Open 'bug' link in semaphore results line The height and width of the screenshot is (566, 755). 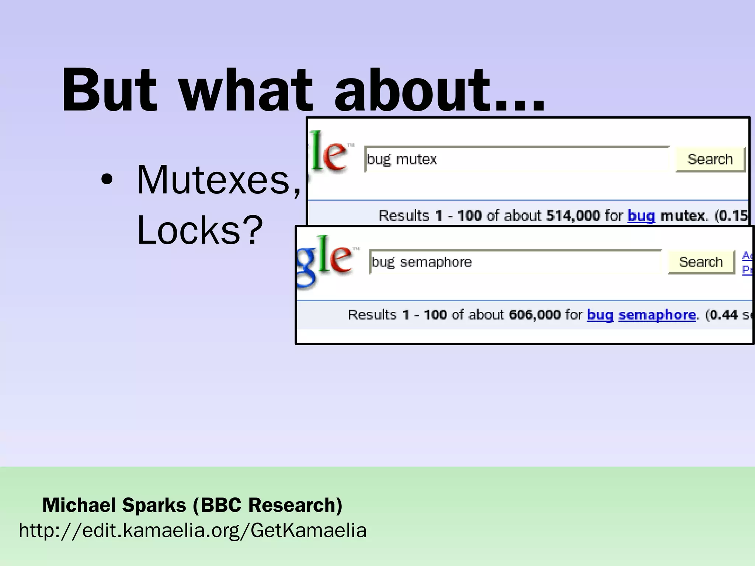pyautogui.click(x=600, y=315)
